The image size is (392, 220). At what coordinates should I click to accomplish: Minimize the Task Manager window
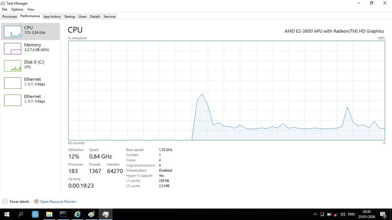coord(359,3)
